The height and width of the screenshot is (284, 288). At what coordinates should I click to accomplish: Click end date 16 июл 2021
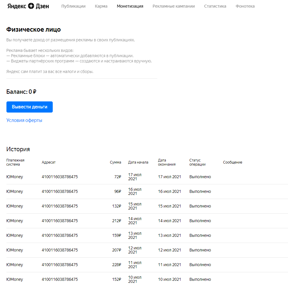tap(170, 191)
